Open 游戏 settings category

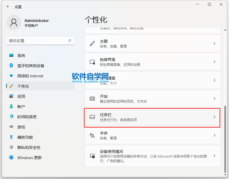tap(40, 127)
